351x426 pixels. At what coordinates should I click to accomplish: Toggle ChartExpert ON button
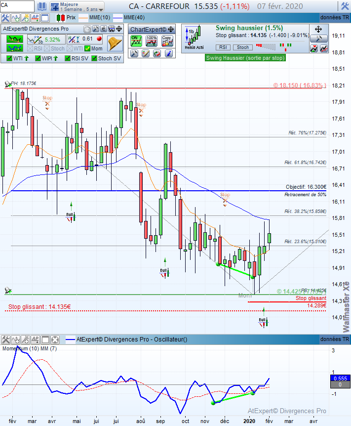click(136, 41)
